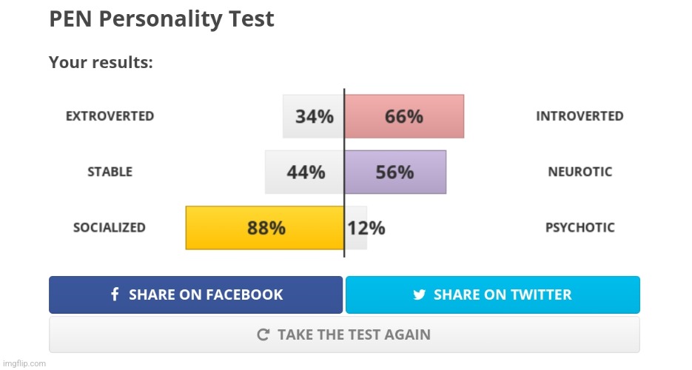692x370 pixels.
Task: Click the Facebook logo icon
Action: [x=115, y=295]
